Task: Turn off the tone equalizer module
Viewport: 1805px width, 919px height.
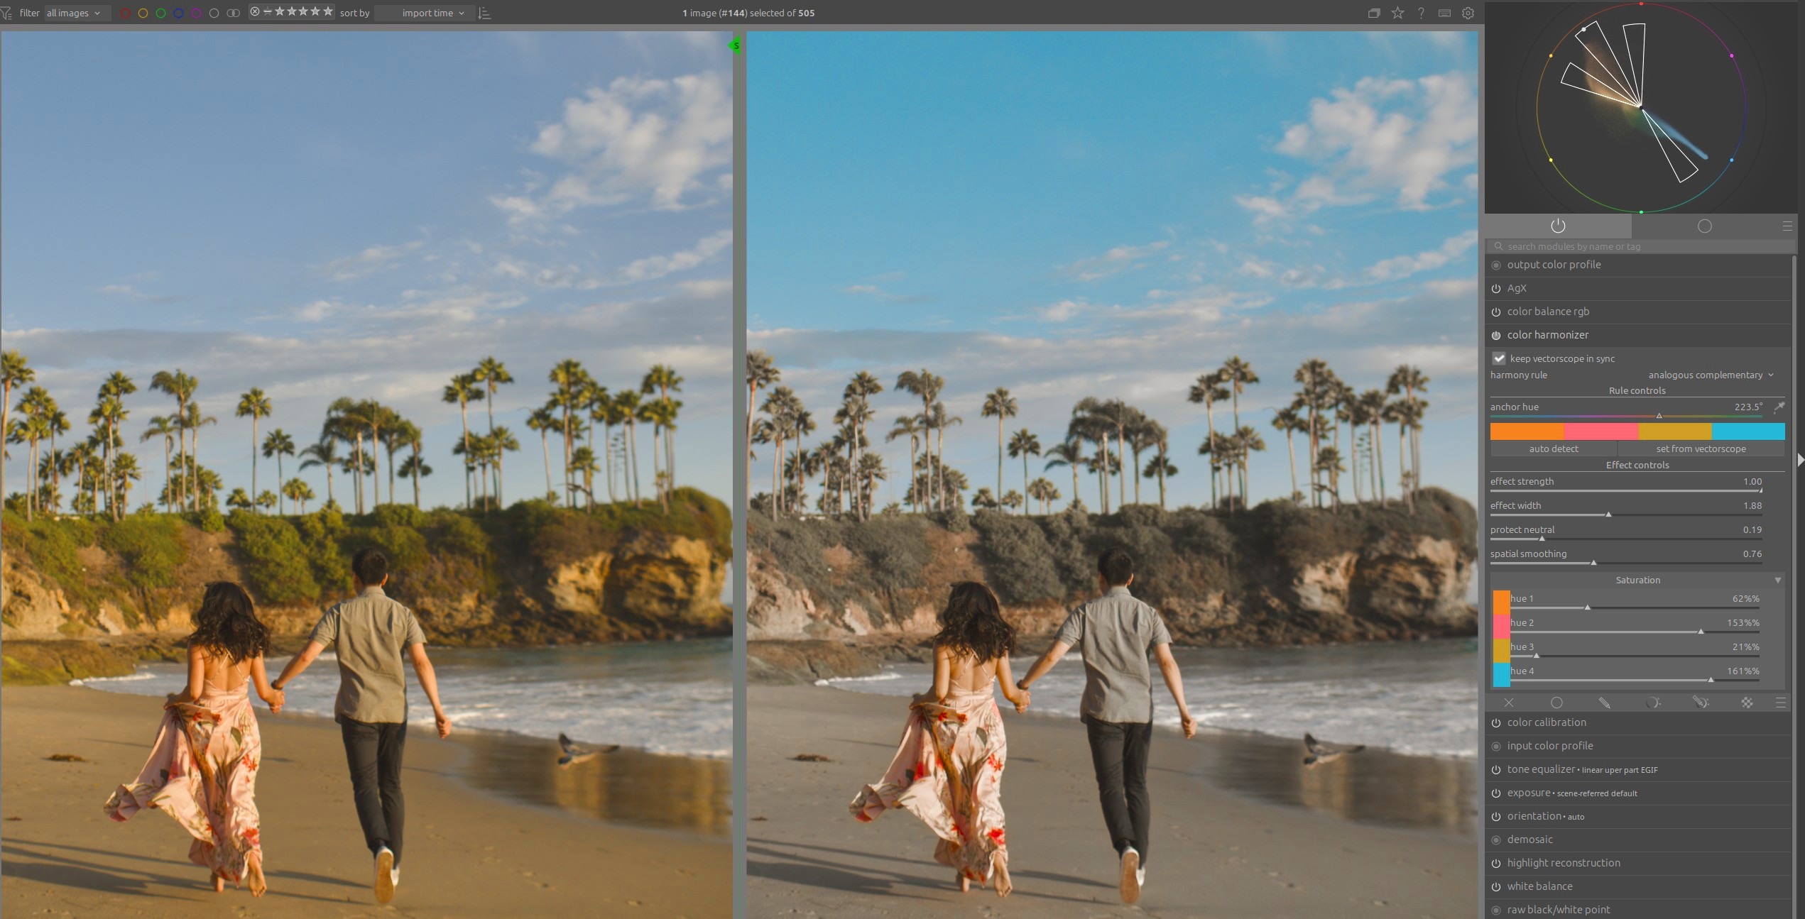Action: pos(1496,770)
